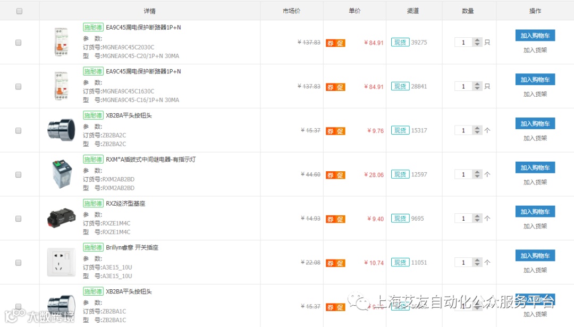This screenshot has width=574, height=327.
Task: Tick the select-all checkbox in table header
Action: (20, 11)
